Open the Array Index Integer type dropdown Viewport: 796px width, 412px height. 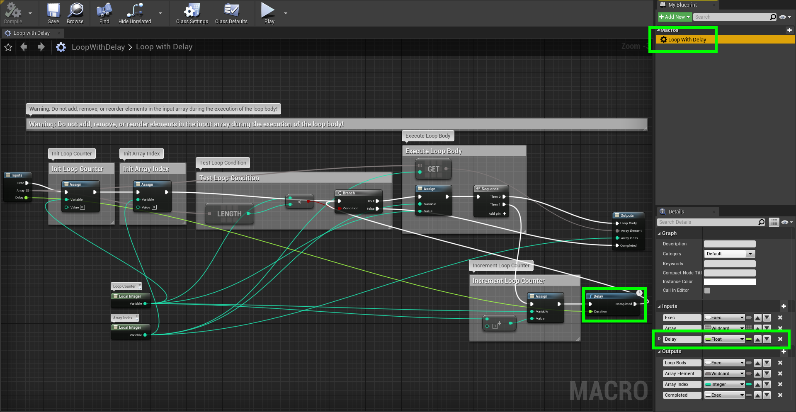tap(724, 385)
